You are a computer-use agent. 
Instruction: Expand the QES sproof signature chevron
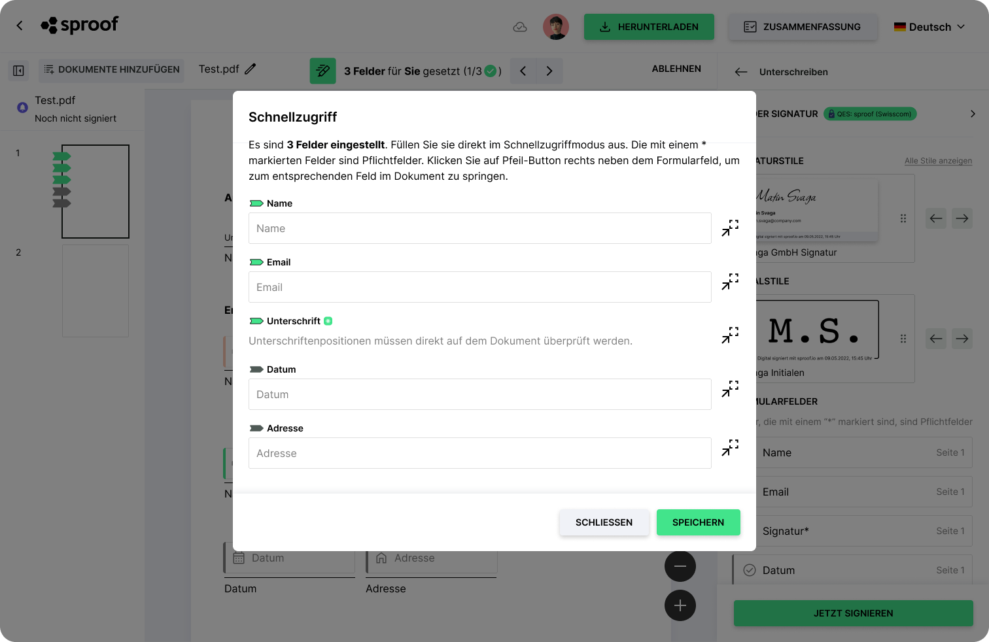pyautogui.click(x=973, y=114)
